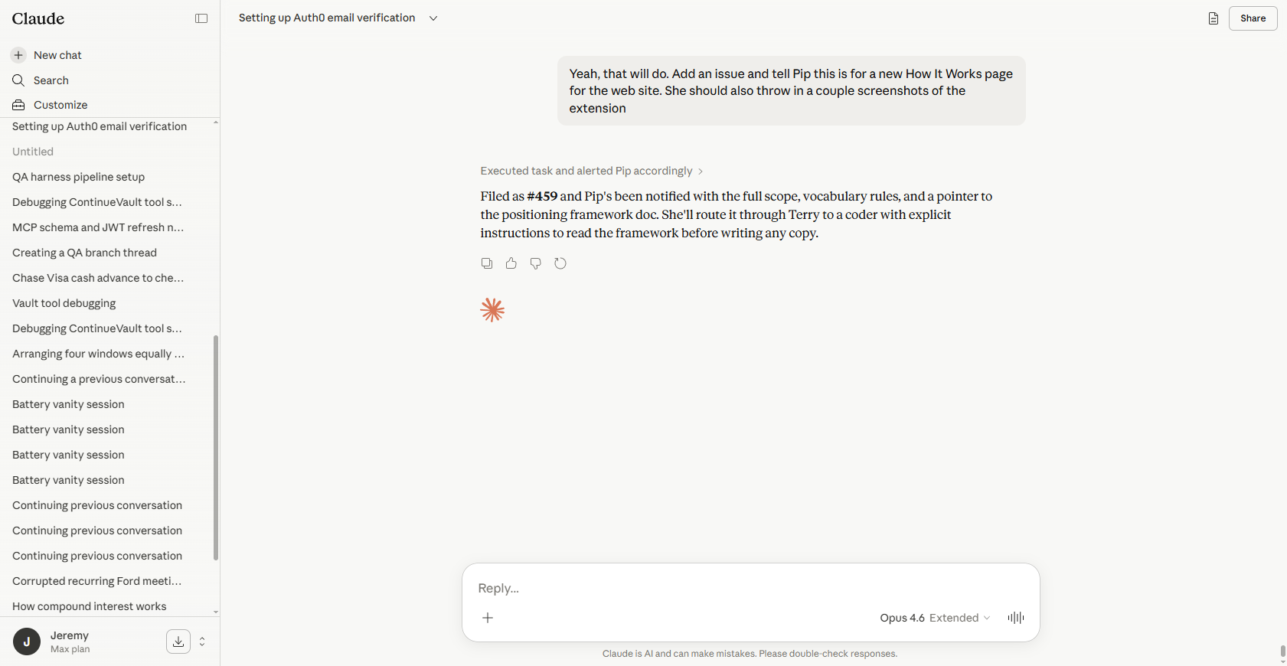Open the Opus 4.6 Extended model selector
The height and width of the screenshot is (666, 1287).
coord(934,618)
